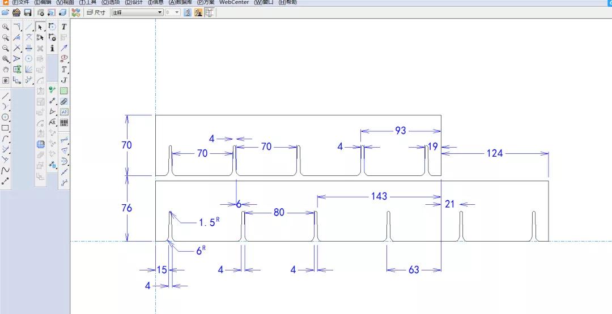
Task: Select the Bezier curve drawing tool
Action: (6, 170)
